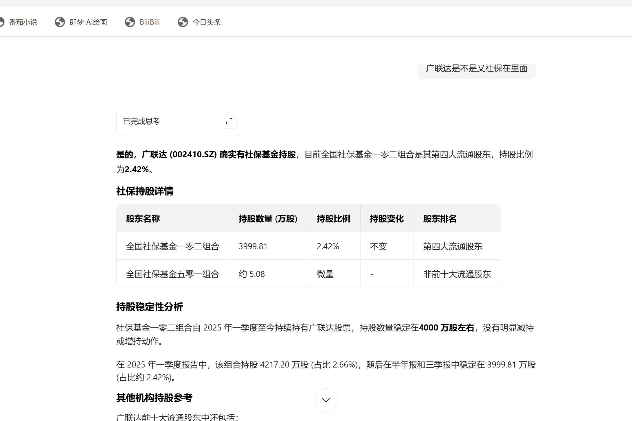Open the 番茄小说 bookmark
Screen dimensions: 632x421
point(23,22)
